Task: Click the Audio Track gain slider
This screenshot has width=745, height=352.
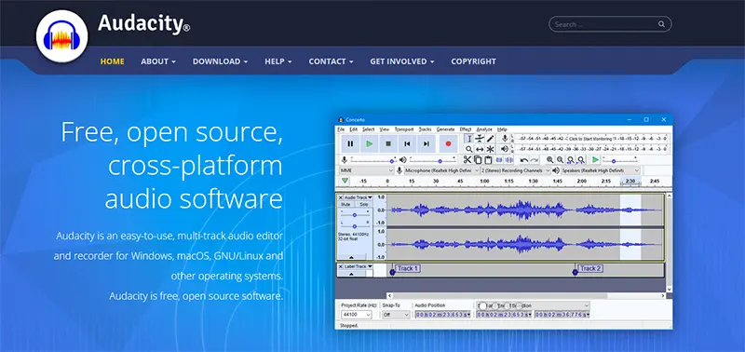Action: 355,215
